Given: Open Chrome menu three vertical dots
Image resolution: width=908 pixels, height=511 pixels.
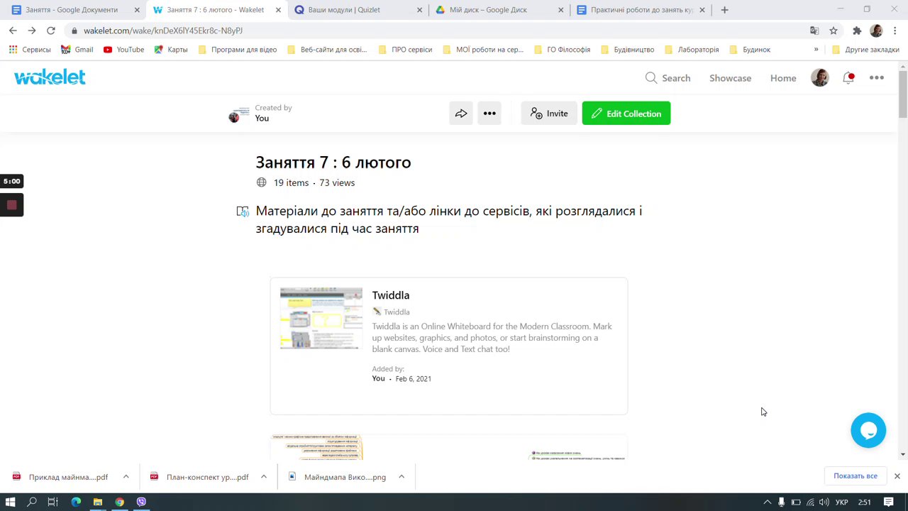Looking at the screenshot, I should coord(896,31).
